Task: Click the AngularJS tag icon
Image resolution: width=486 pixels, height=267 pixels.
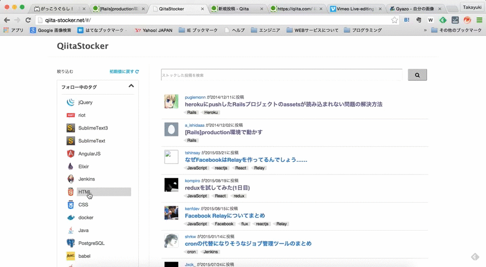Action: (71, 154)
